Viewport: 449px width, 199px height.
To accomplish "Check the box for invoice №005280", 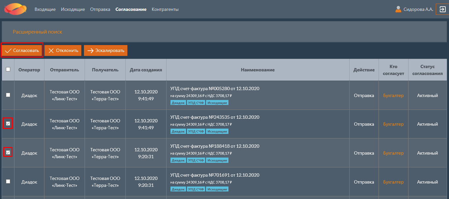I will click(x=8, y=95).
